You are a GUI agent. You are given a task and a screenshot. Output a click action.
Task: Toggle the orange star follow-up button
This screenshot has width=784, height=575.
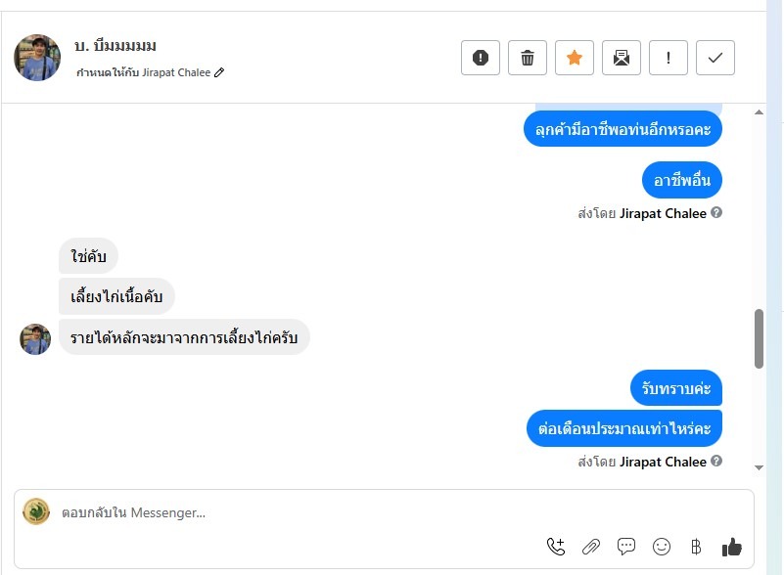click(x=575, y=58)
